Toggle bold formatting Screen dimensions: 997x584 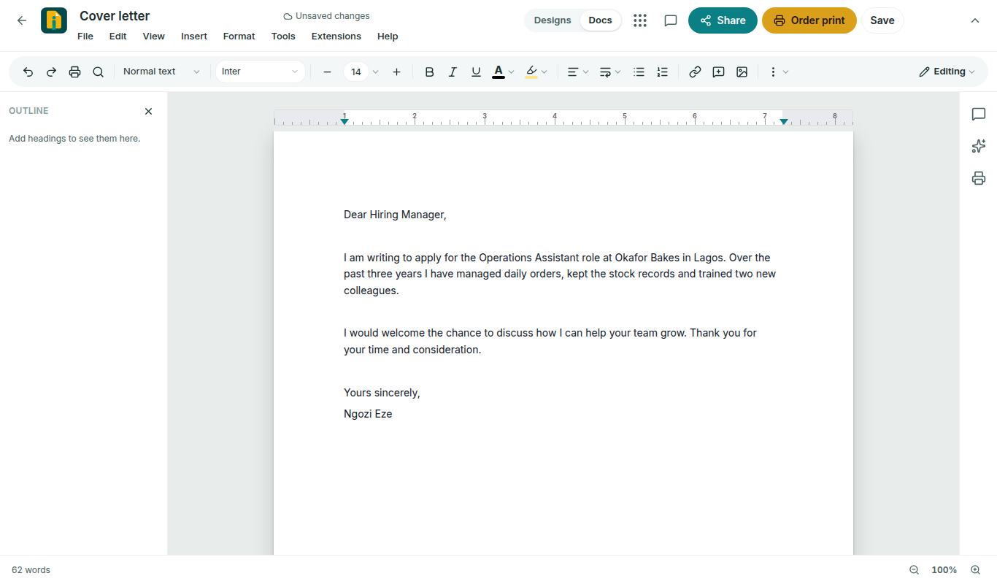click(x=429, y=72)
